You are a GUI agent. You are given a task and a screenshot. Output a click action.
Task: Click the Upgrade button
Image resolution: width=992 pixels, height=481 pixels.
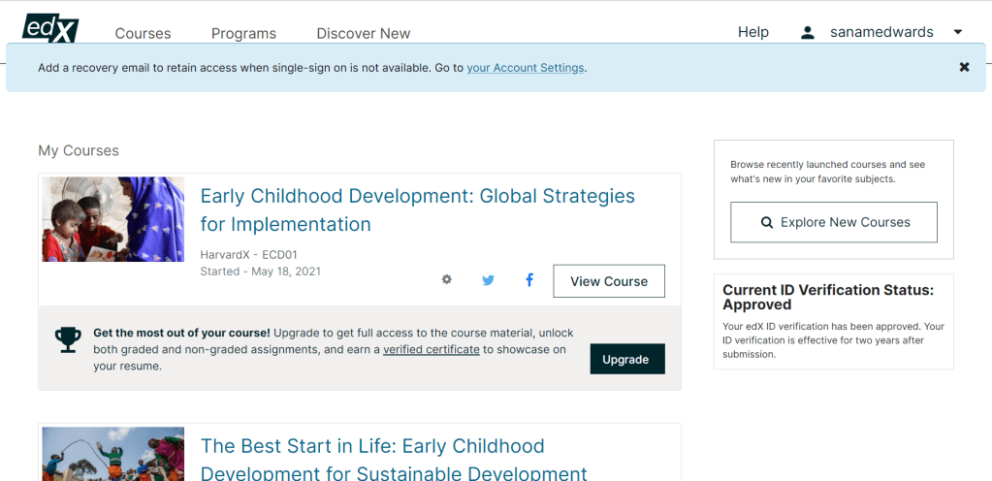coord(626,359)
